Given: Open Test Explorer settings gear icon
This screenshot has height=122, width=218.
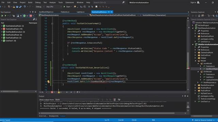Looking at the screenshot, I should (14, 16).
